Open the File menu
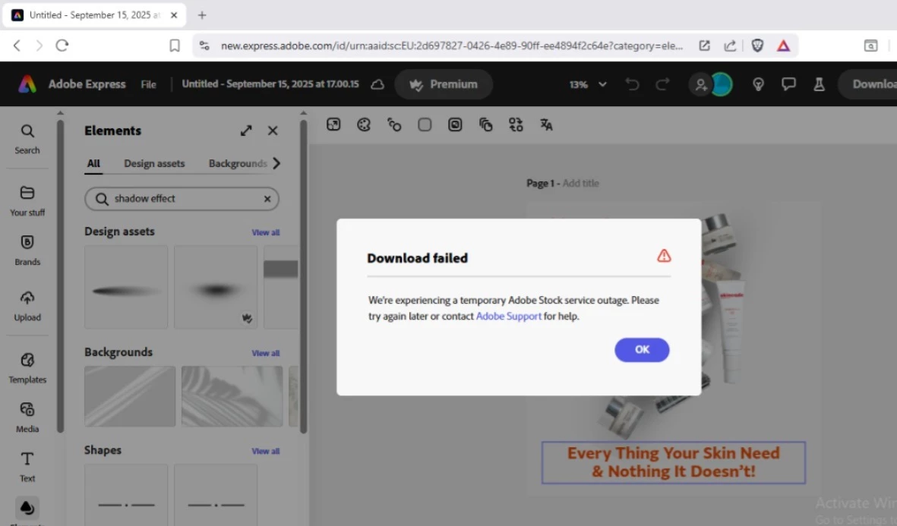 [x=148, y=84]
